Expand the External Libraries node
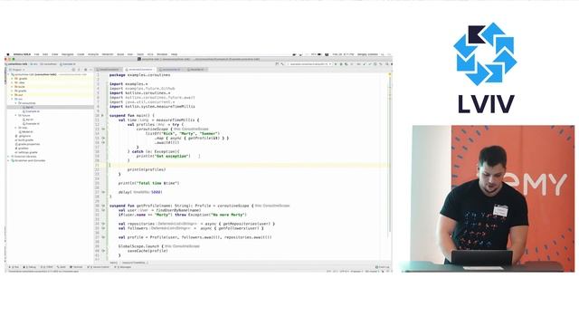The image size is (579, 326). point(9,157)
